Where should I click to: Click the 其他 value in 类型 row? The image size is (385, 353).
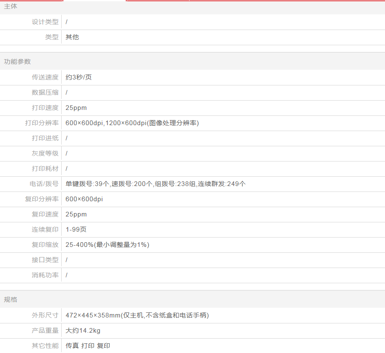coord(72,37)
